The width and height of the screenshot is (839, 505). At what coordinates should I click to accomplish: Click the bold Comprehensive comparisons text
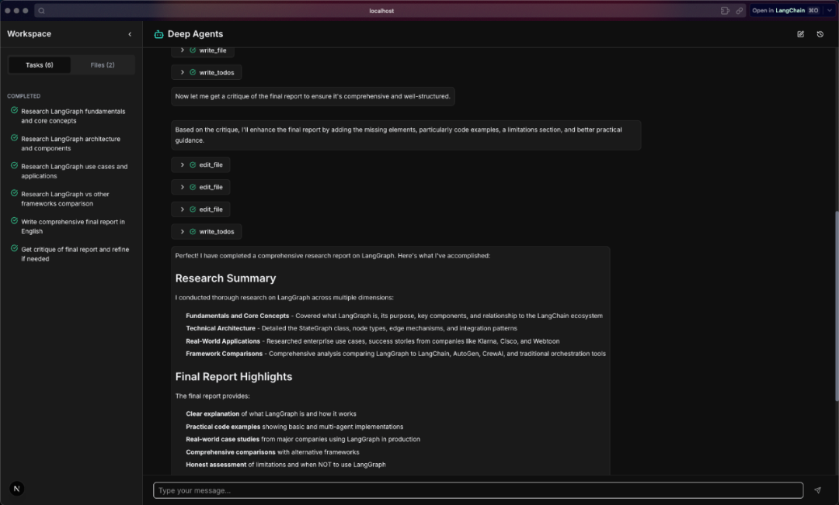(x=230, y=452)
